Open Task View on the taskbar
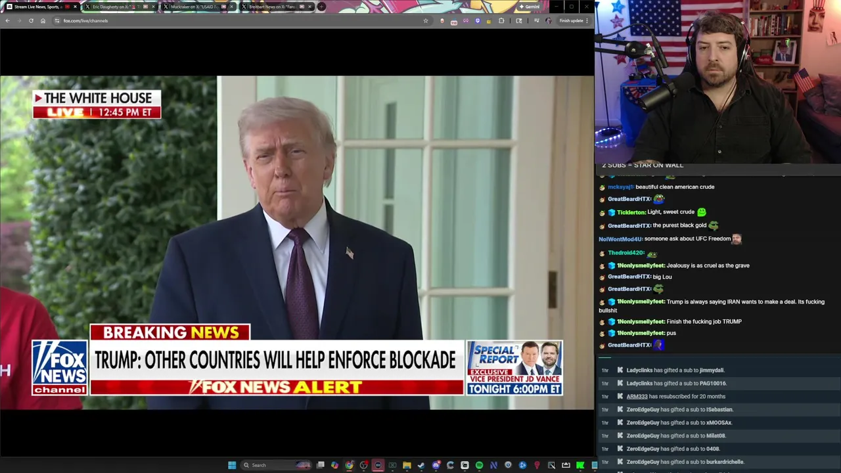The image size is (841, 473). (320, 465)
